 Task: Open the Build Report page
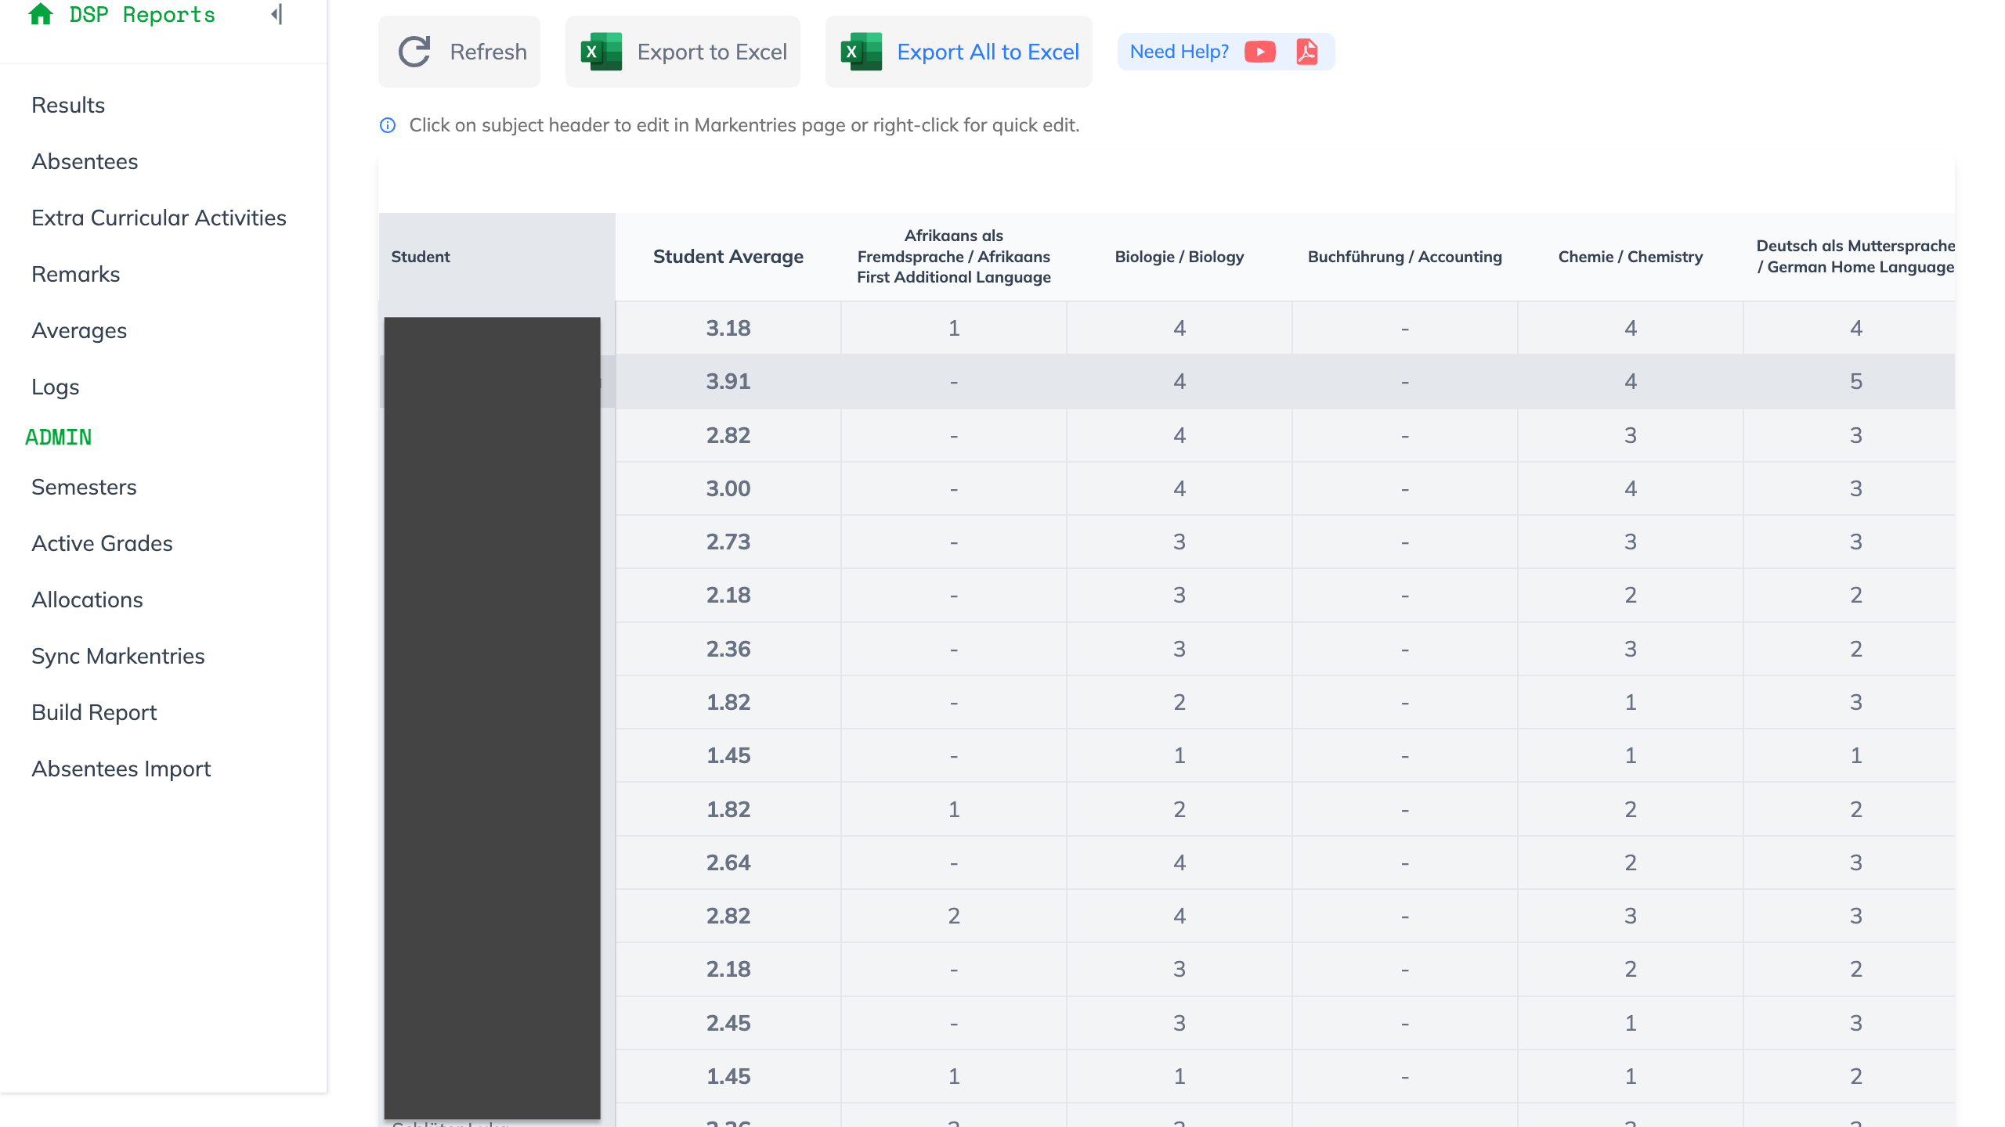[94, 712]
